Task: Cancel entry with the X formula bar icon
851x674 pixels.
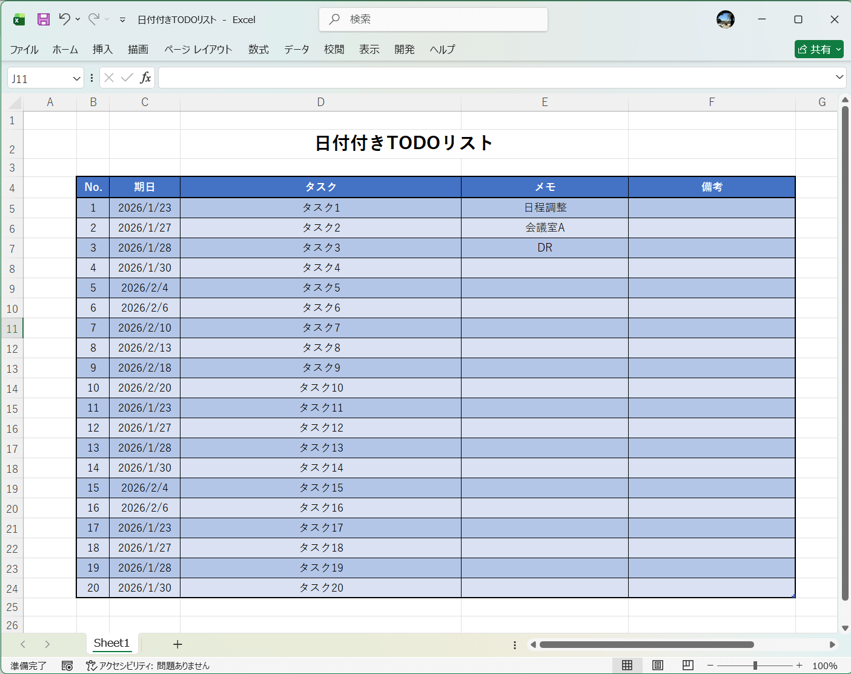Action: [108, 78]
